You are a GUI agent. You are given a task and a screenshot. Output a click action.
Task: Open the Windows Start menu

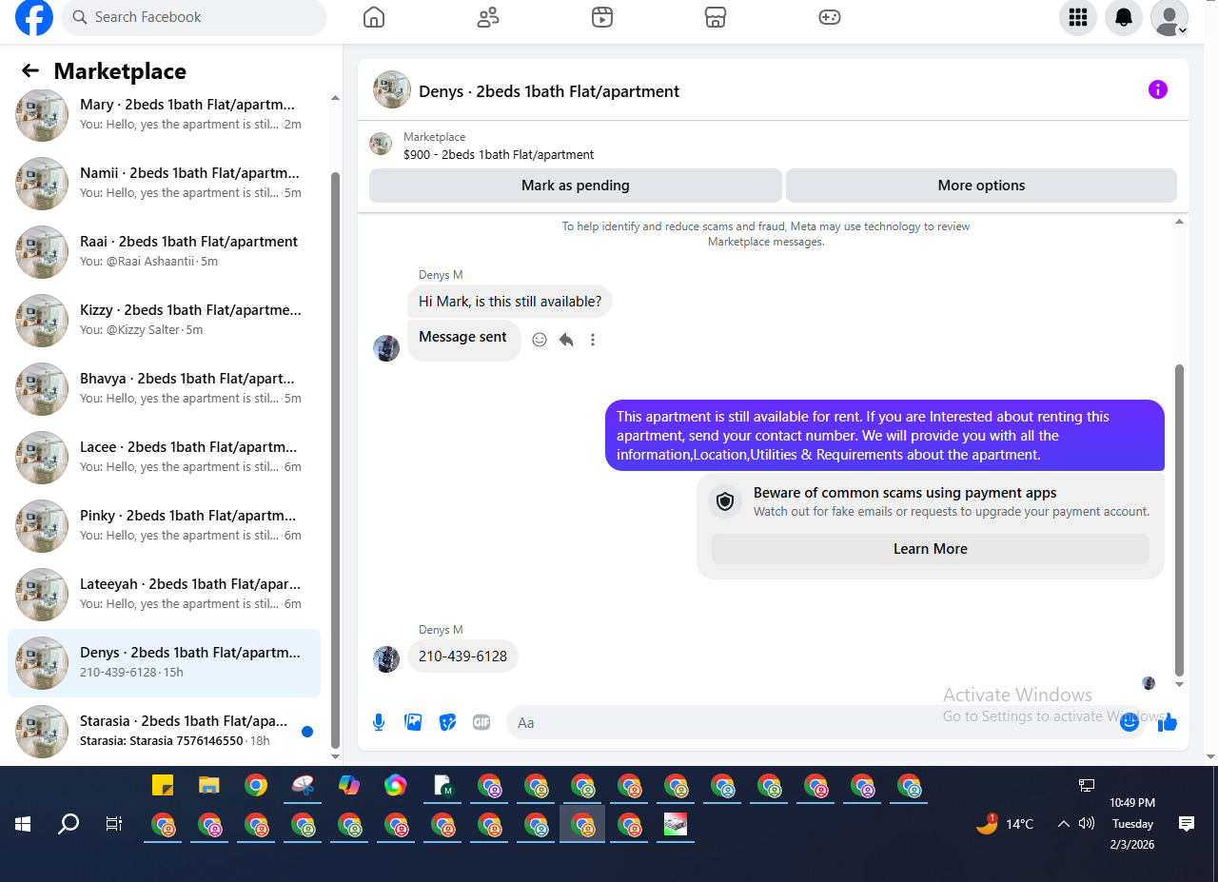click(23, 824)
